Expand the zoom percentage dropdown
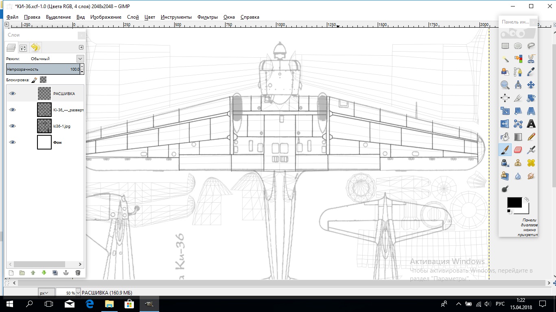556x312 pixels. pyautogui.click(x=78, y=292)
